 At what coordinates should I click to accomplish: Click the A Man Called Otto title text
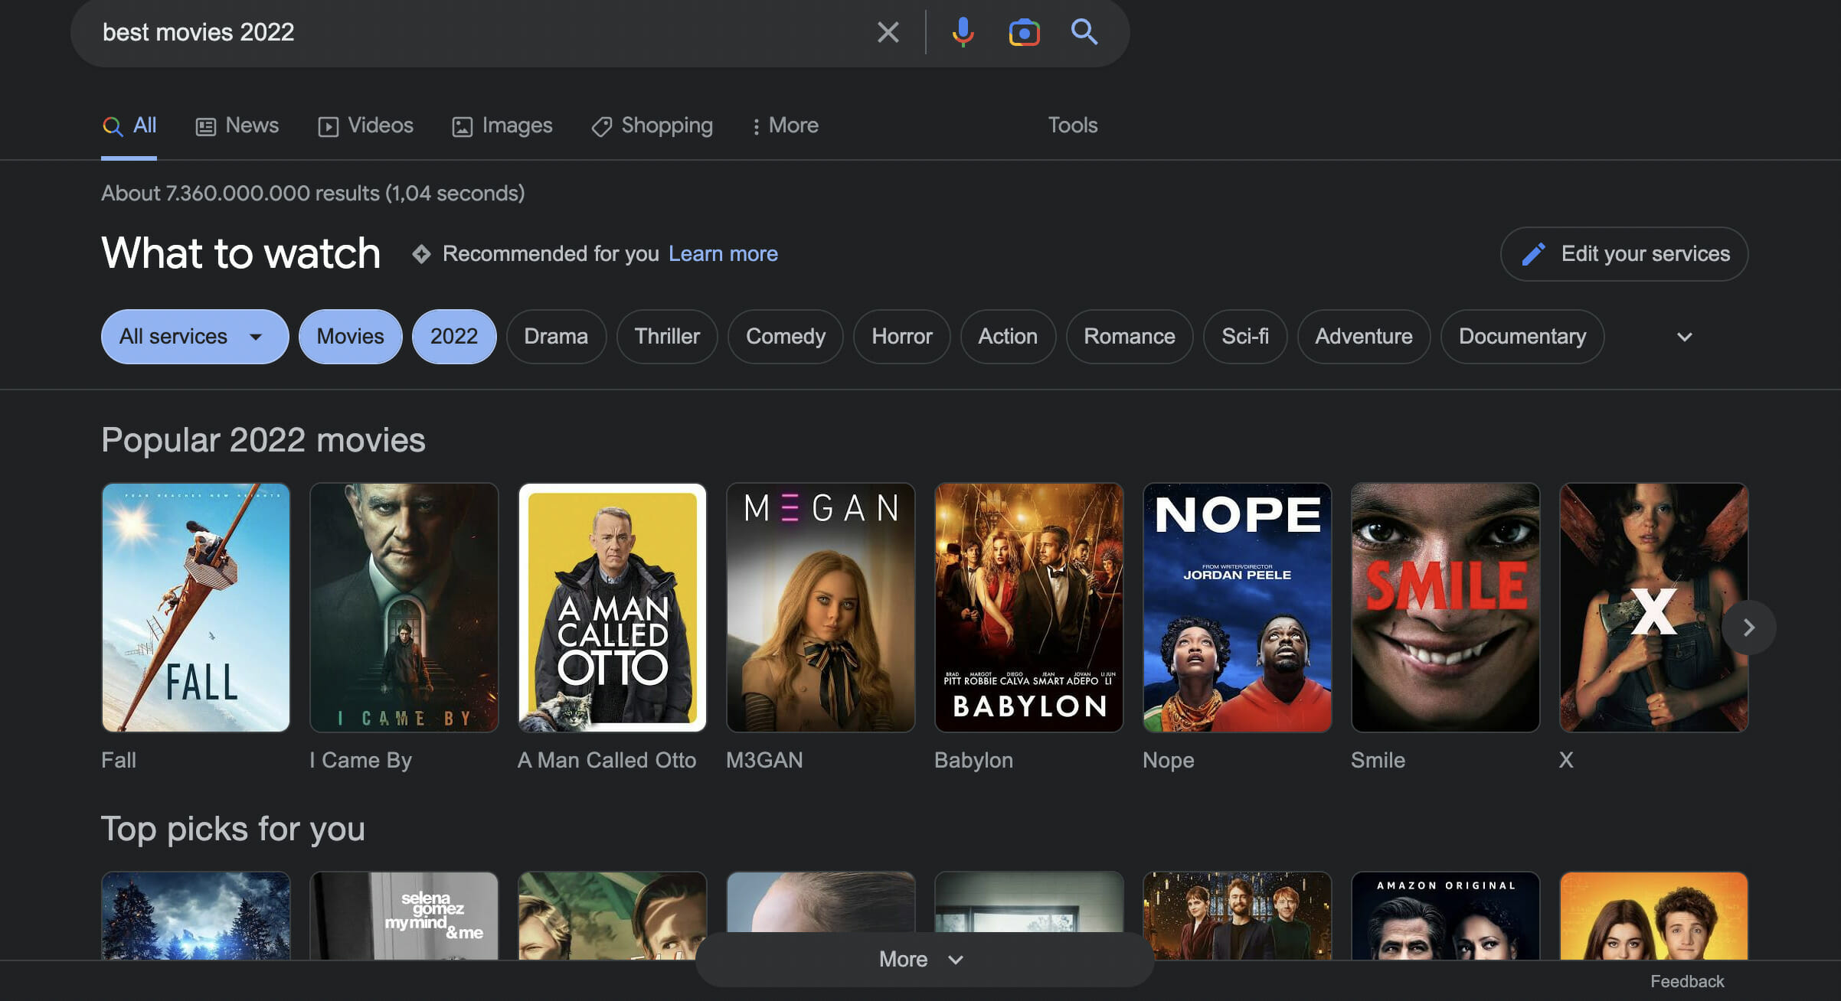click(607, 760)
